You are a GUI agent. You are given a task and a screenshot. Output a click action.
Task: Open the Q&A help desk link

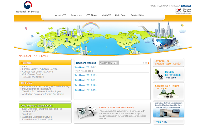(x=25, y=67)
